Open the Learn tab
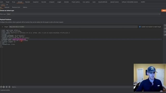The height and width of the screenshot is (93, 166). pyautogui.click(x=94, y=2)
